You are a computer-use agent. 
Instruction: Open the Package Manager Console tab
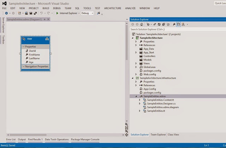click(x=85, y=140)
